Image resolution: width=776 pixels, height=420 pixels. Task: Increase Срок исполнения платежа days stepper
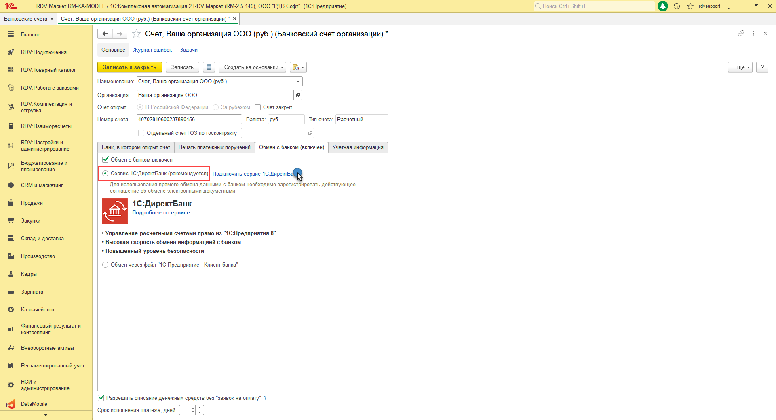[200, 408]
